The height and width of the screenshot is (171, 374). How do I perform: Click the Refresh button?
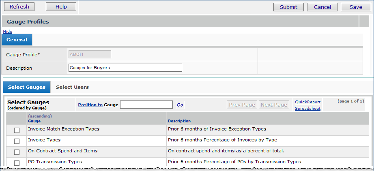point(19,7)
